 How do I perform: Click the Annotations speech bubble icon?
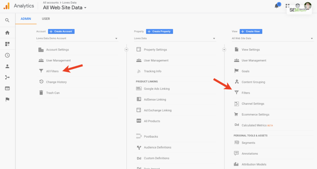coord(236,153)
